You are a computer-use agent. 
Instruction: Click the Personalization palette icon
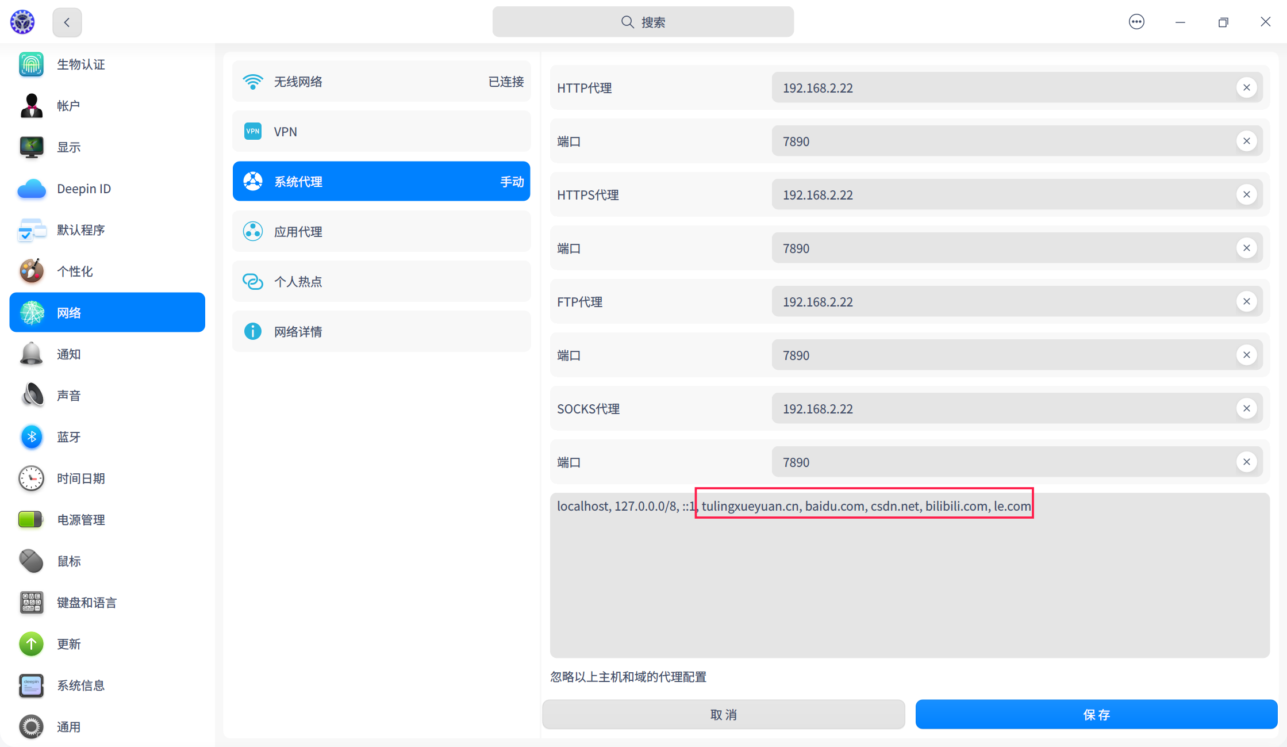(31, 271)
